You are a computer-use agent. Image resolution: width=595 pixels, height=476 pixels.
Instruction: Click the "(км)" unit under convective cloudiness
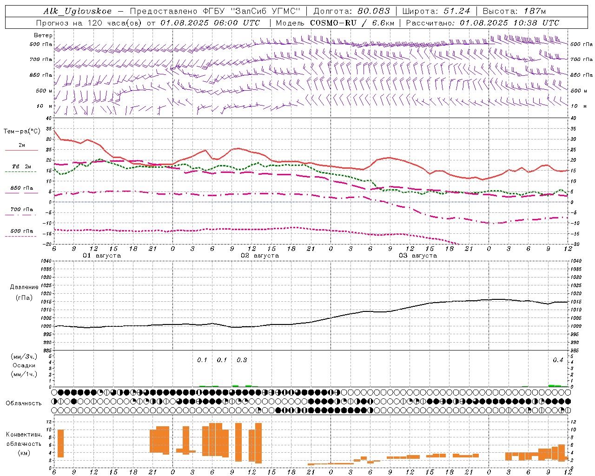[24, 453]
